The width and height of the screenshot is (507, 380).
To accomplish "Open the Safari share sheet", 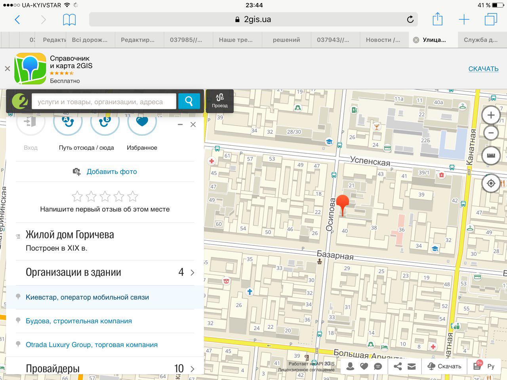I will pos(437,19).
